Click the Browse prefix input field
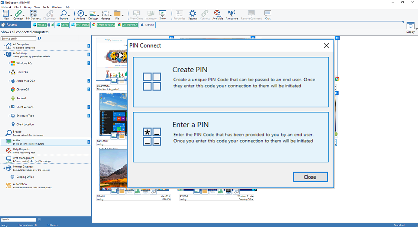The height and width of the screenshot is (227, 418). (18, 39)
